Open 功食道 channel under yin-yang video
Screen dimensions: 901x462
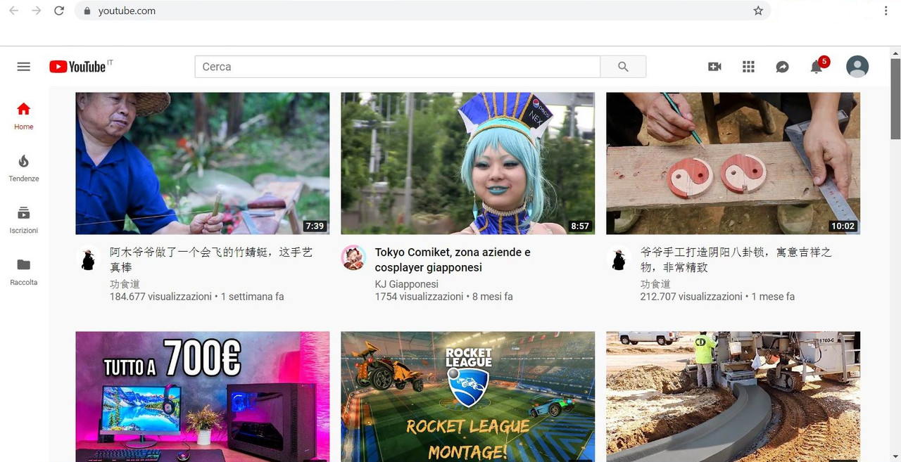tap(655, 284)
